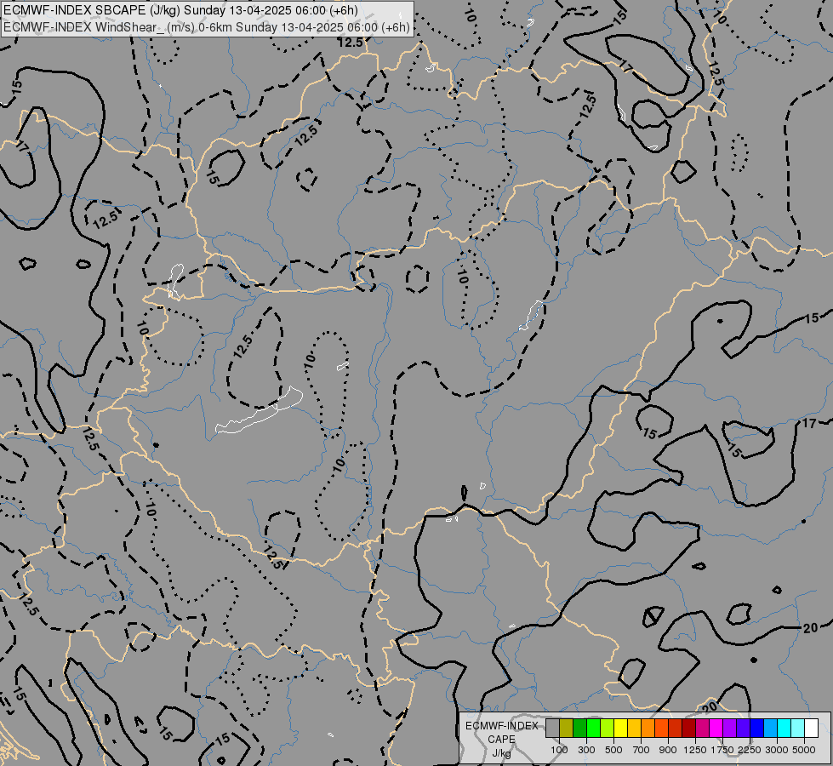Click the '100' legend tick value
The width and height of the screenshot is (833, 766).
click(559, 750)
